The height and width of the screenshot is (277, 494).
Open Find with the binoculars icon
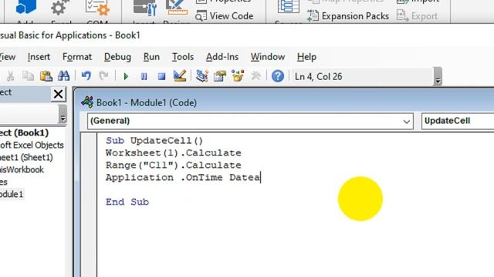tap(63, 76)
